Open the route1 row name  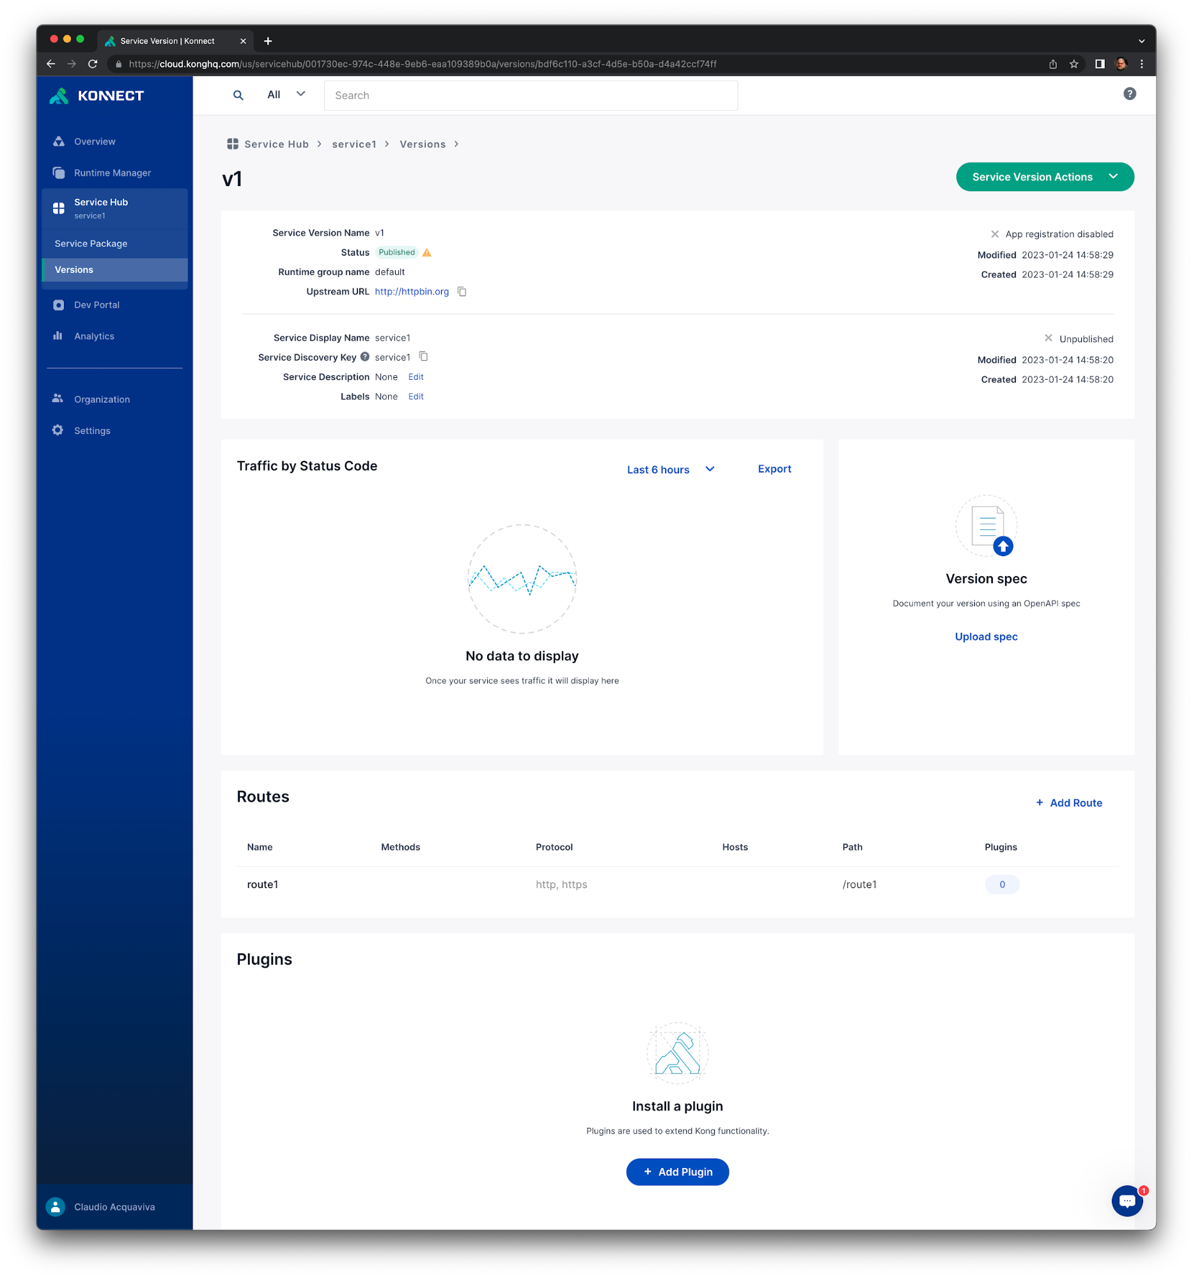262,885
